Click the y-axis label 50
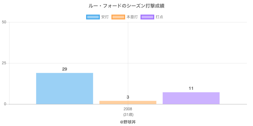The height and width of the screenshot is (126, 253). tap(4, 22)
